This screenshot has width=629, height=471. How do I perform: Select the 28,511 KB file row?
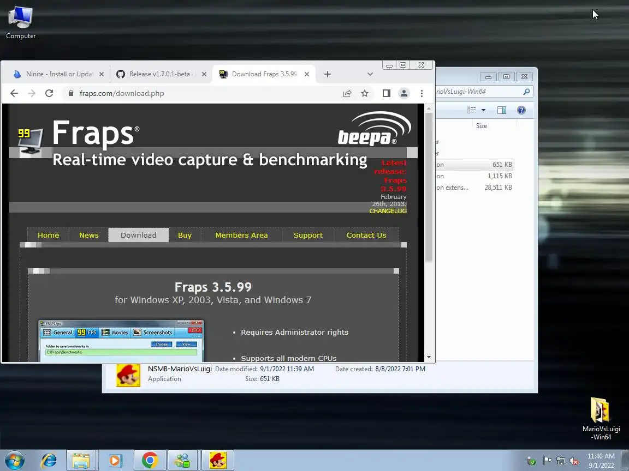coord(474,187)
